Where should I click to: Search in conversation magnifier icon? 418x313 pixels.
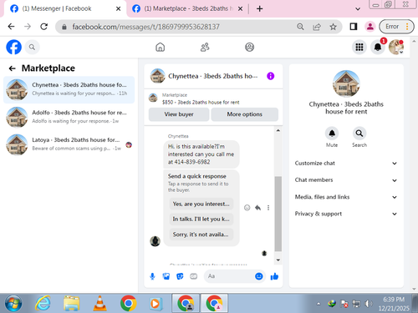(x=359, y=134)
